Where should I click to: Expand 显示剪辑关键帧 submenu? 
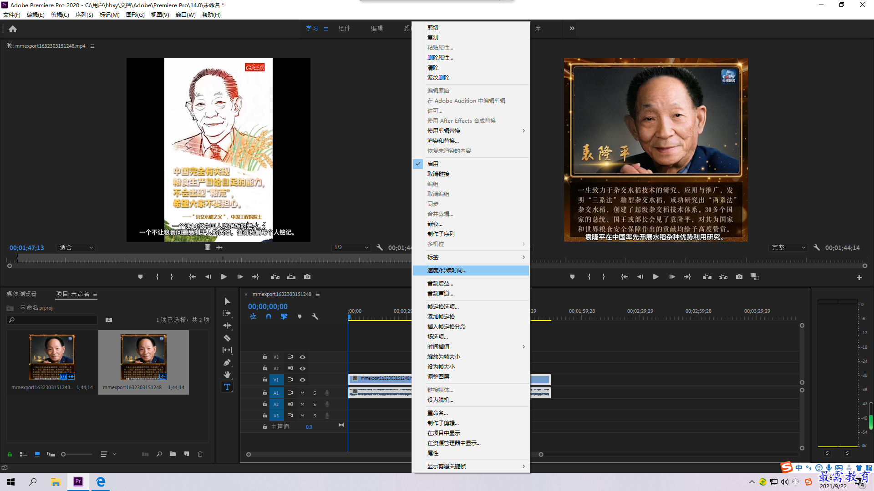(471, 466)
